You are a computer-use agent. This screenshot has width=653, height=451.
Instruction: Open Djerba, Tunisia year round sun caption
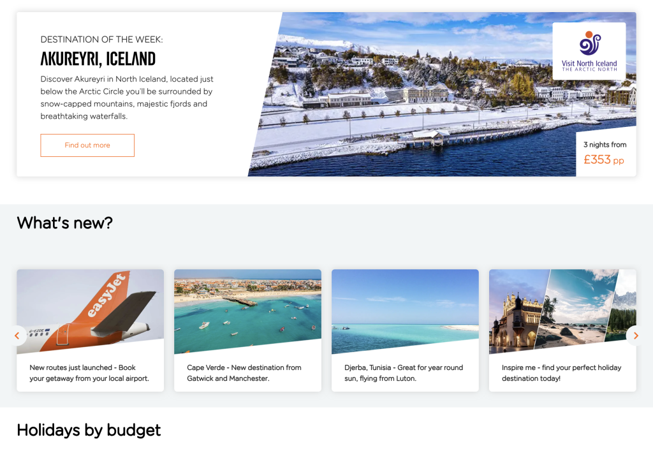404,373
